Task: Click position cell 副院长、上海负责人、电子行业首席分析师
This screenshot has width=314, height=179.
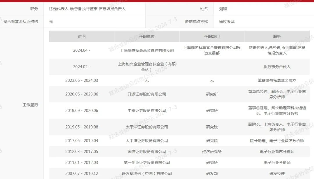Action: (277, 127)
